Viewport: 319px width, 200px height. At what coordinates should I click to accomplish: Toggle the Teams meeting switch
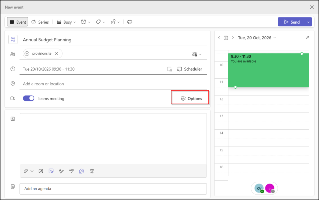click(x=28, y=98)
